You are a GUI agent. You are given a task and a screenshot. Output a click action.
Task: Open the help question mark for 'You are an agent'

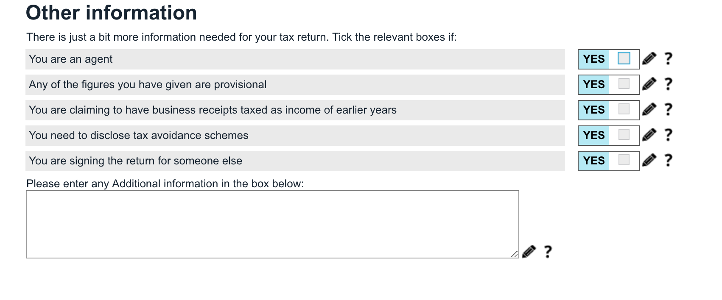click(x=668, y=58)
